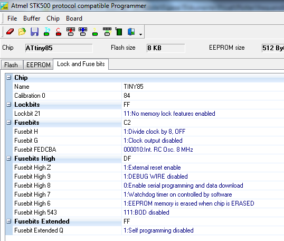Viewport: 284px width, 241px height.
Task: Select Fusebit FEDCBA Int. RC Osc. value
Action: [x=158, y=150]
